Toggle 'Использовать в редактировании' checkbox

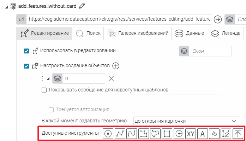26,51
